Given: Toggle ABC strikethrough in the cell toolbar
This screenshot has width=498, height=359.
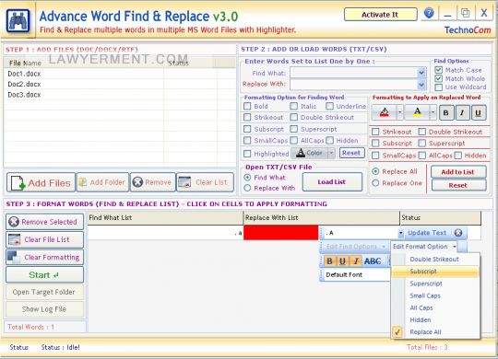Looking at the screenshot, I should click(x=373, y=261).
